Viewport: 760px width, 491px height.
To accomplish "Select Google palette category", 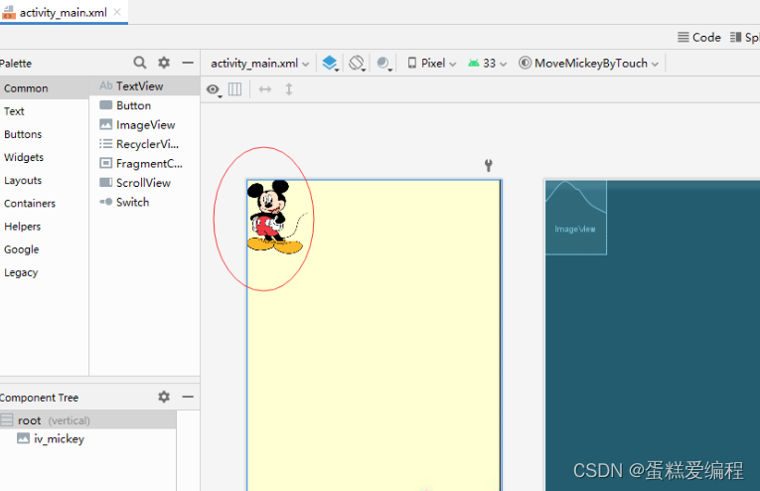I will point(44,249).
